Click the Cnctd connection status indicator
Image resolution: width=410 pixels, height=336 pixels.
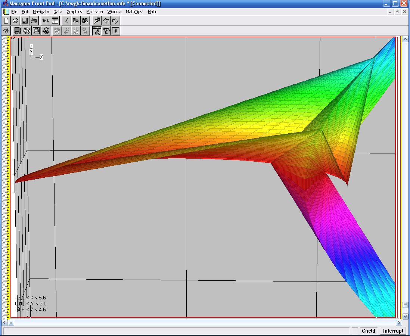(368, 331)
